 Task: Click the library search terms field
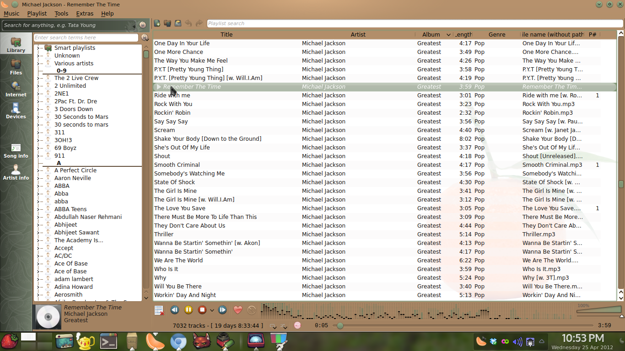[x=86, y=37]
